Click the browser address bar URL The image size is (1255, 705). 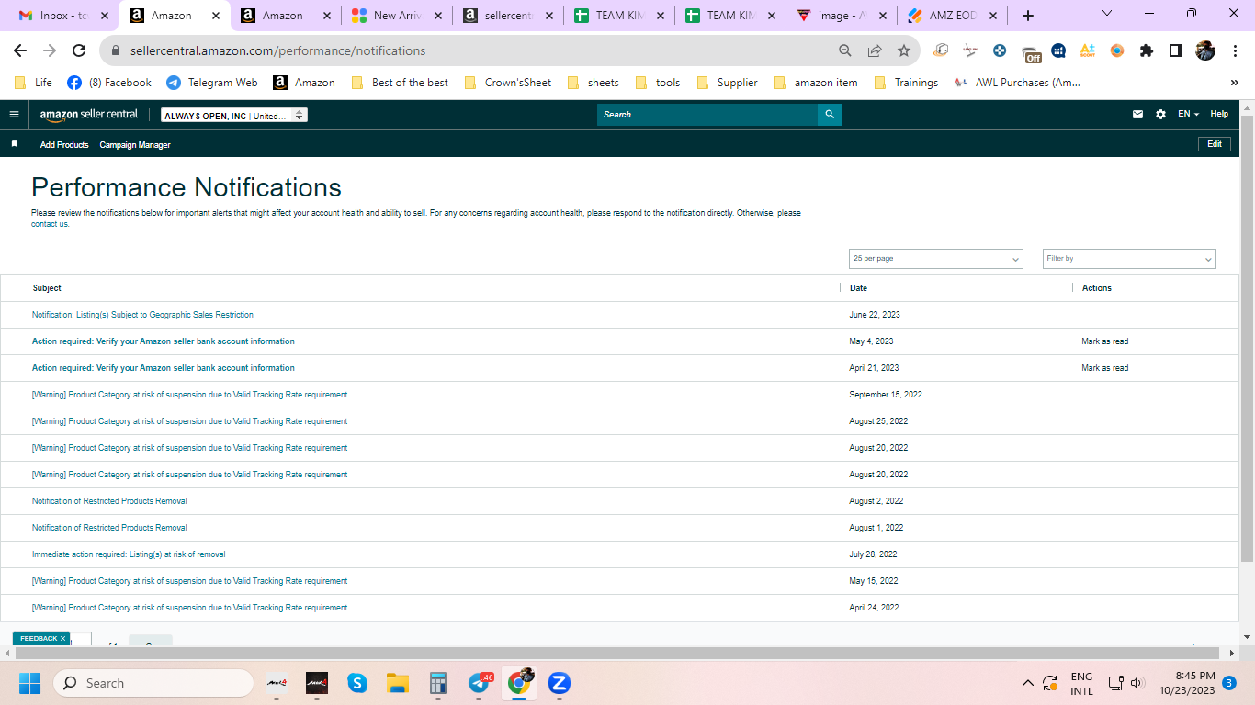click(x=277, y=50)
